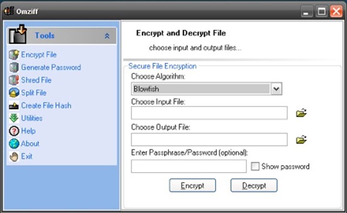Image resolution: width=347 pixels, height=213 pixels.
Task: Click the Shred File icon
Action: click(x=14, y=80)
